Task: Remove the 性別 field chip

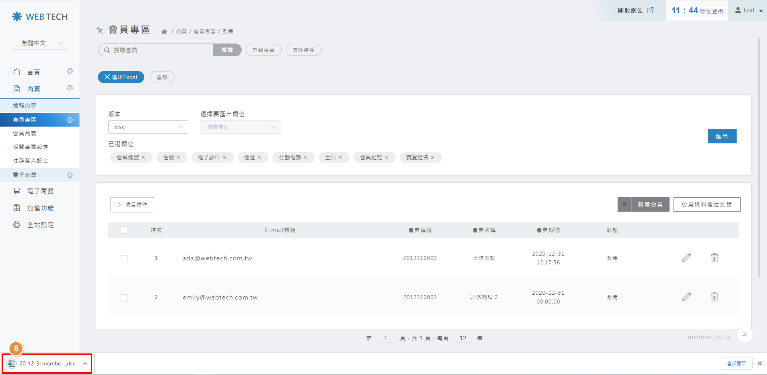Action: click(x=178, y=157)
